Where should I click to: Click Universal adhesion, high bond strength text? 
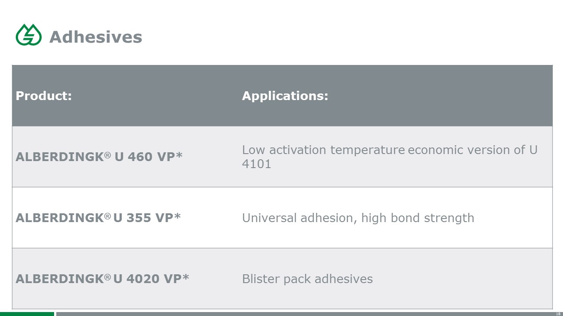coord(358,218)
